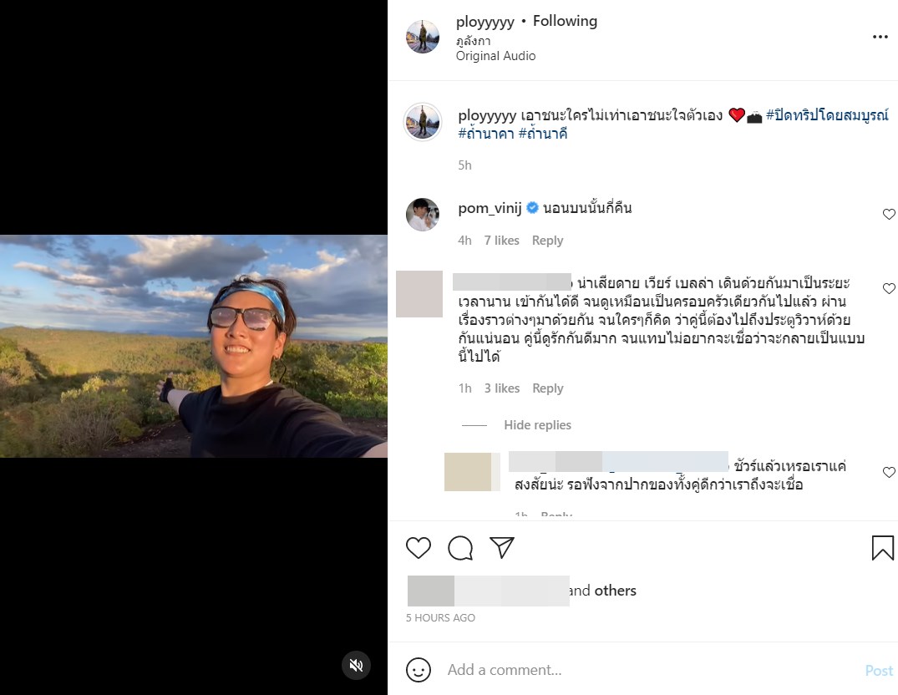The height and width of the screenshot is (695, 898).
Task: Reply to pom_vinij's comment
Action: [547, 241]
